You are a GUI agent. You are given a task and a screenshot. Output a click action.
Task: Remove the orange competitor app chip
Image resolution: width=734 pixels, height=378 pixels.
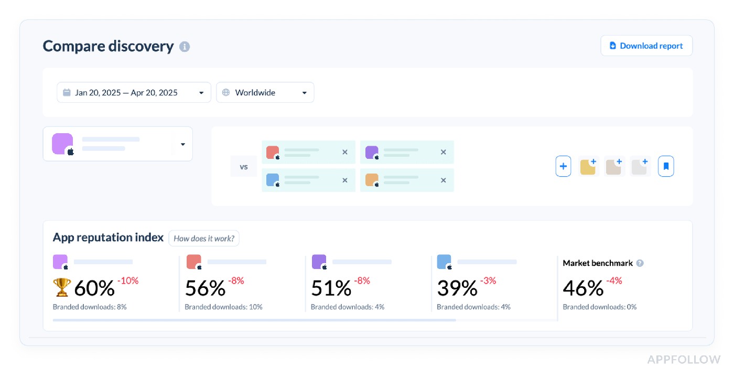[x=444, y=180]
